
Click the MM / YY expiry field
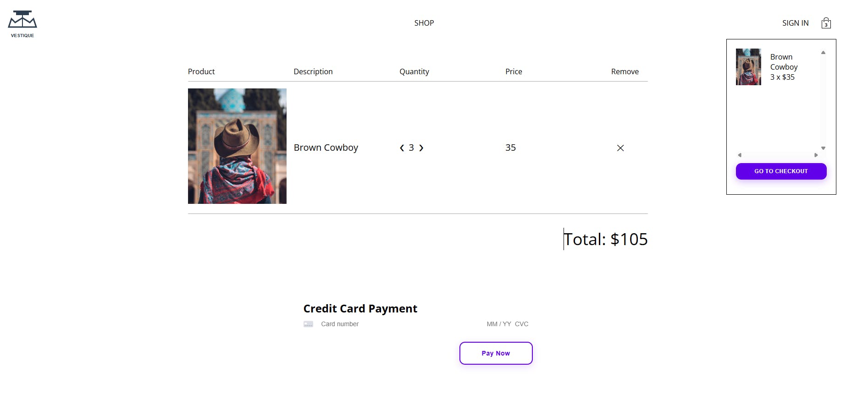pos(499,324)
